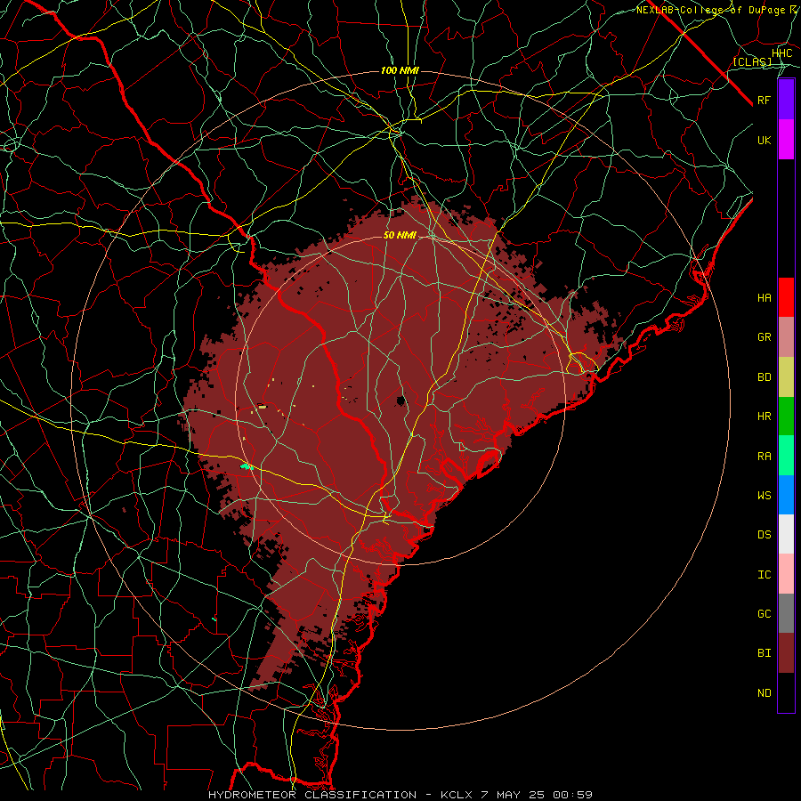This screenshot has height=801, width=801.
Task: Click the UK legend label
Action: (x=765, y=140)
